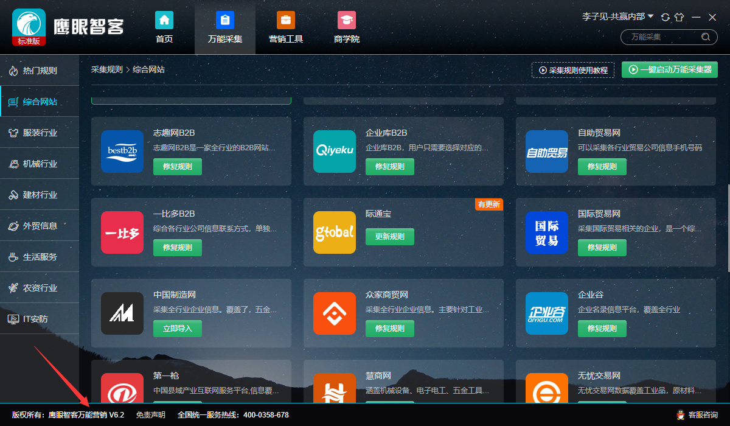730x426 pixels.
Task: Launch 一键启动万能采集器
Action: pos(670,70)
